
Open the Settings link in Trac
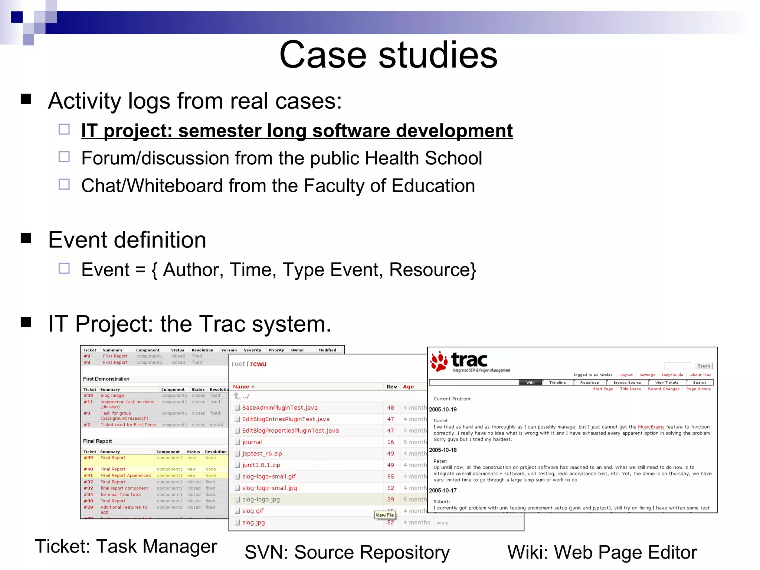click(x=647, y=375)
